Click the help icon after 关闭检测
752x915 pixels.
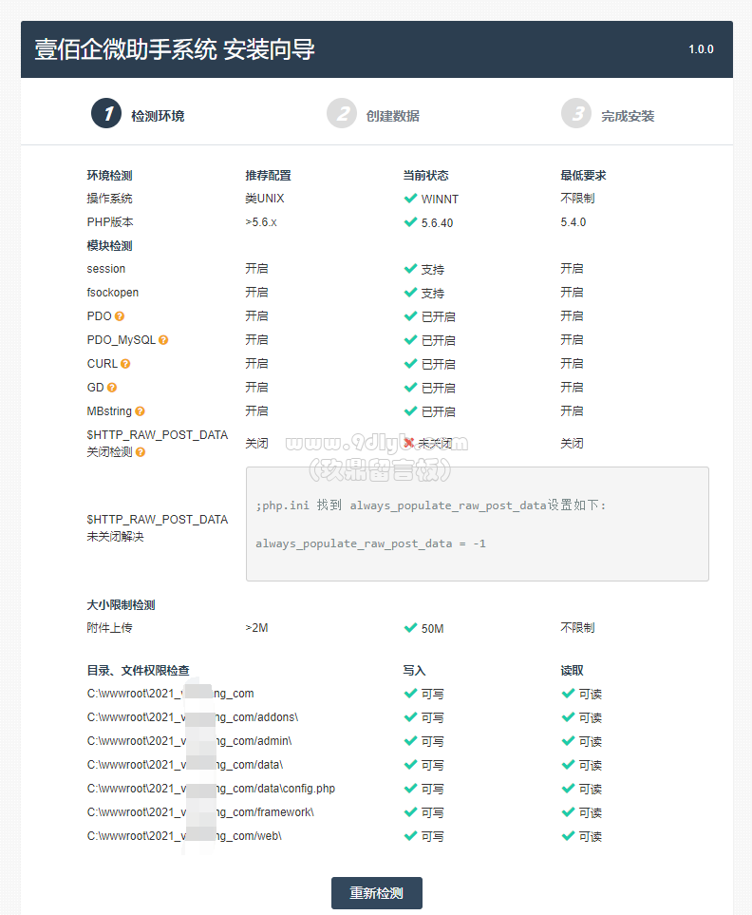(141, 452)
